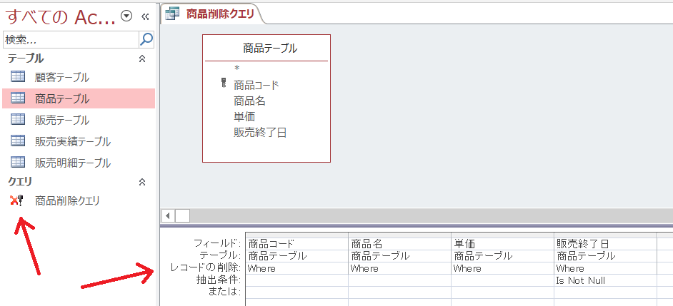Viewport: 673px width, 306px height.
Task: Select 販売テーブル in the navigation list
Action: [62, 120]
